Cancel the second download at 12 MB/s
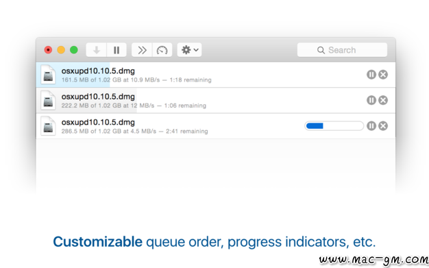429x268 pixels. (x=383, y=100)
